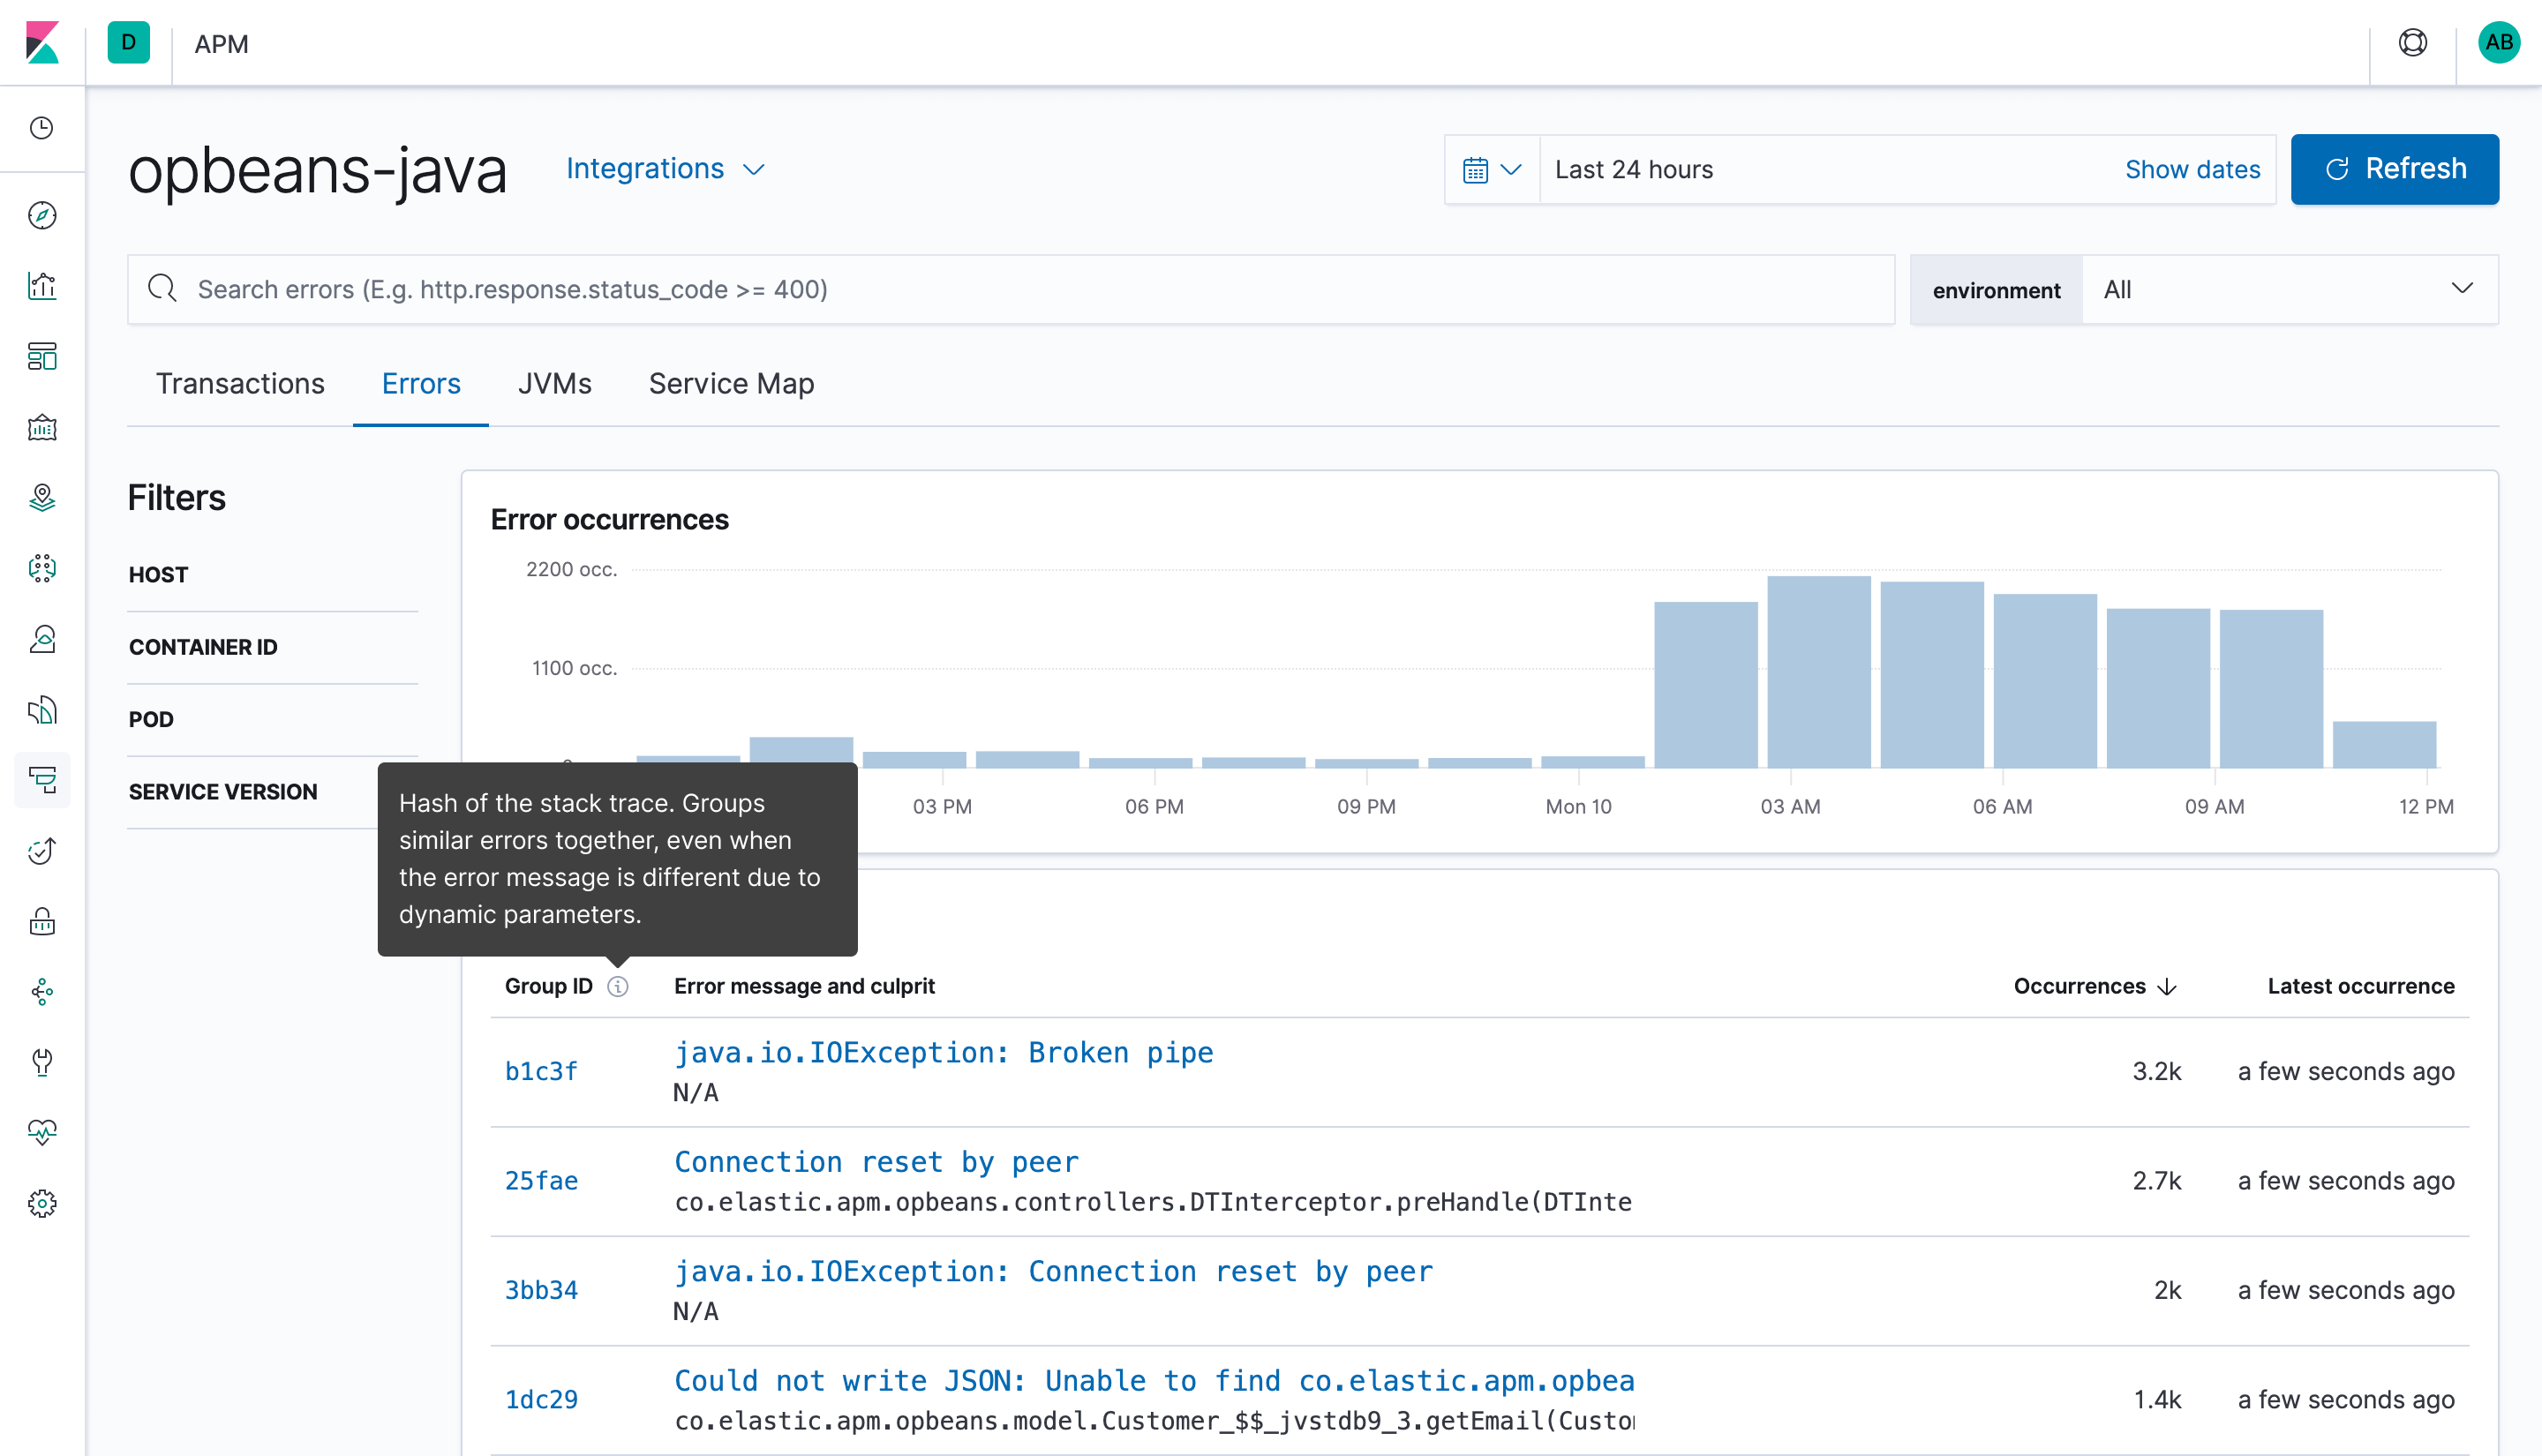Open Stack Monitoring heartbeat icon
Viewport: 2542px width, 1456px height.
tap(42, 1133)
